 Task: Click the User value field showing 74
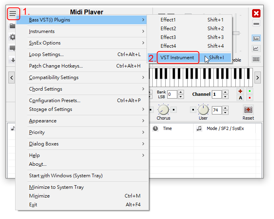click(217, 110)
